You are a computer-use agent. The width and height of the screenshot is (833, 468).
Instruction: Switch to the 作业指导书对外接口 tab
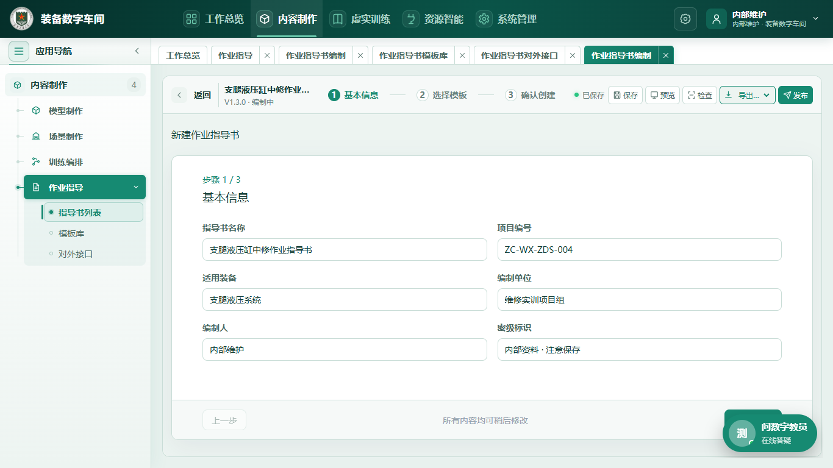pyautogui.click(x=520, y=55)
